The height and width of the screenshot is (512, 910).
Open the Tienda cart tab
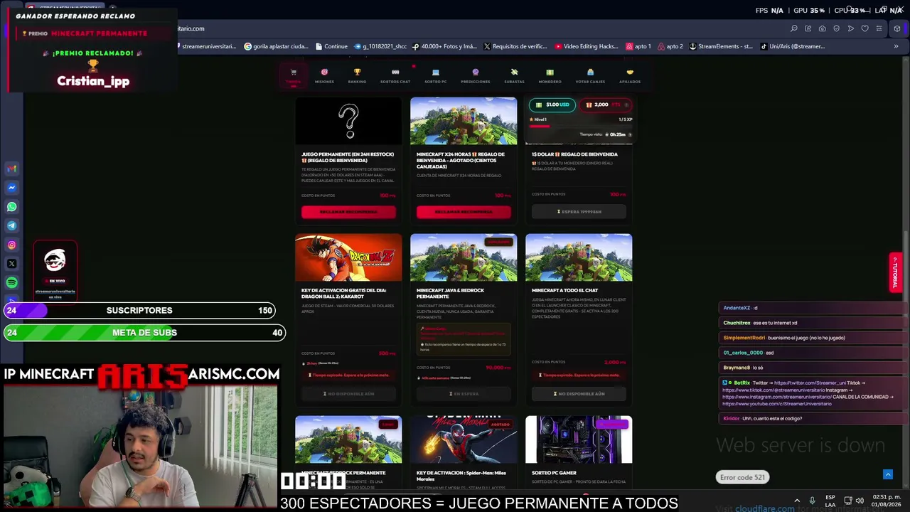(293, 75)
